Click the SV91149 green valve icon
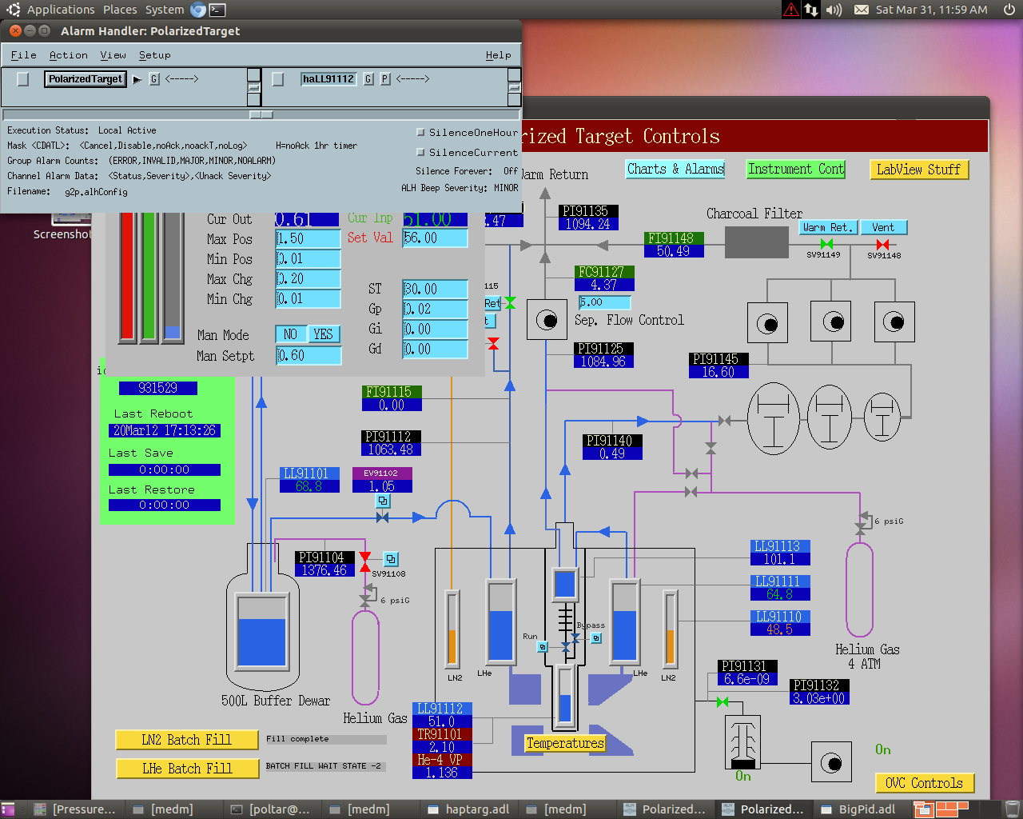Screen dimensions: 1023x819 tap(826, 244)
